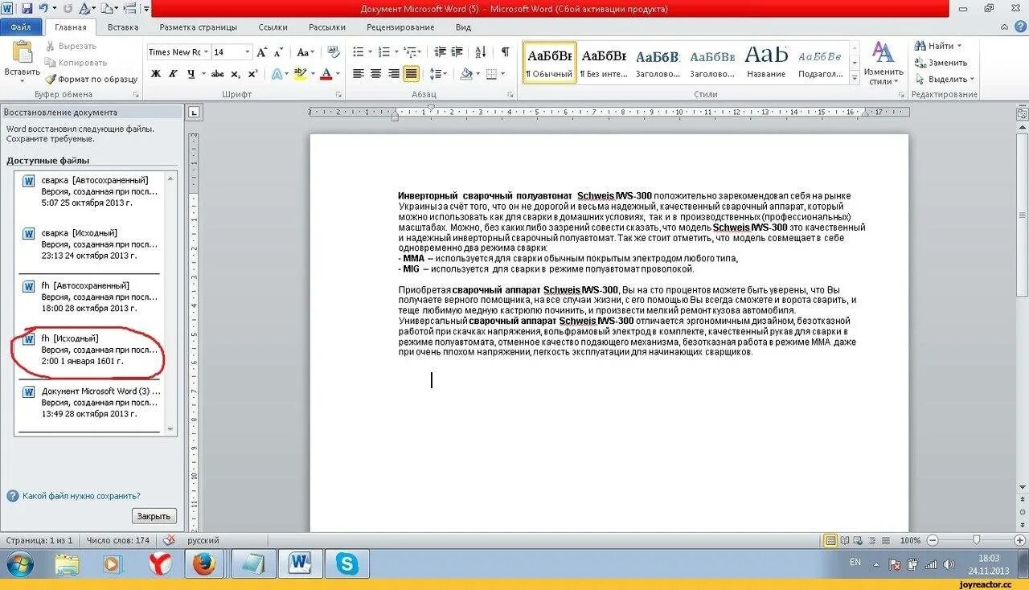
Task: Open the change case (Aa) dropdown
Action: click(305, 51)
